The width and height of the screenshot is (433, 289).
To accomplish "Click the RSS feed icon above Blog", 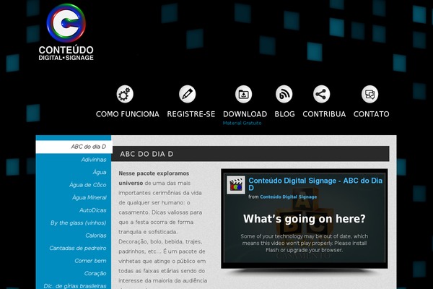I will point(284,94).
